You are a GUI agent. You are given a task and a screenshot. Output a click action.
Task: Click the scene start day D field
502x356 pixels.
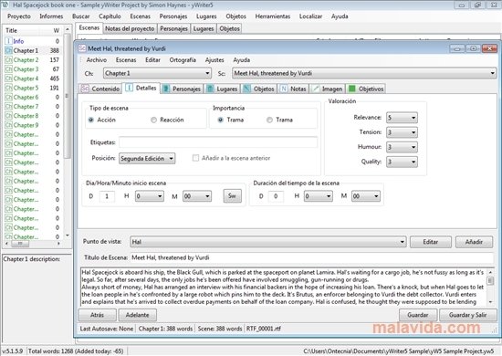tap(107, 196)
